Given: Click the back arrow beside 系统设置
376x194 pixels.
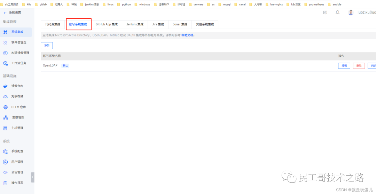Looking at the screenshot, I should (x=5, y=13).
